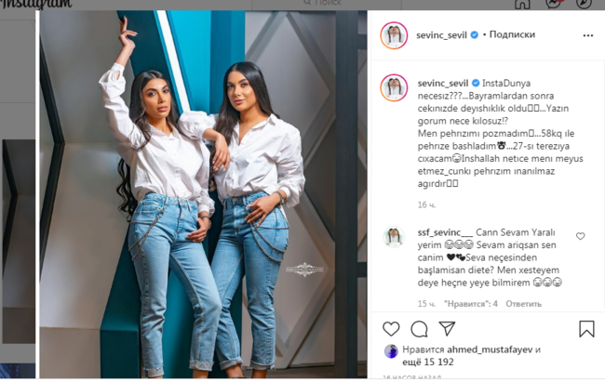Go to the Instagram home icon
Image resolution: width=605 pixels, height=382 pixels.
[522, 5]
